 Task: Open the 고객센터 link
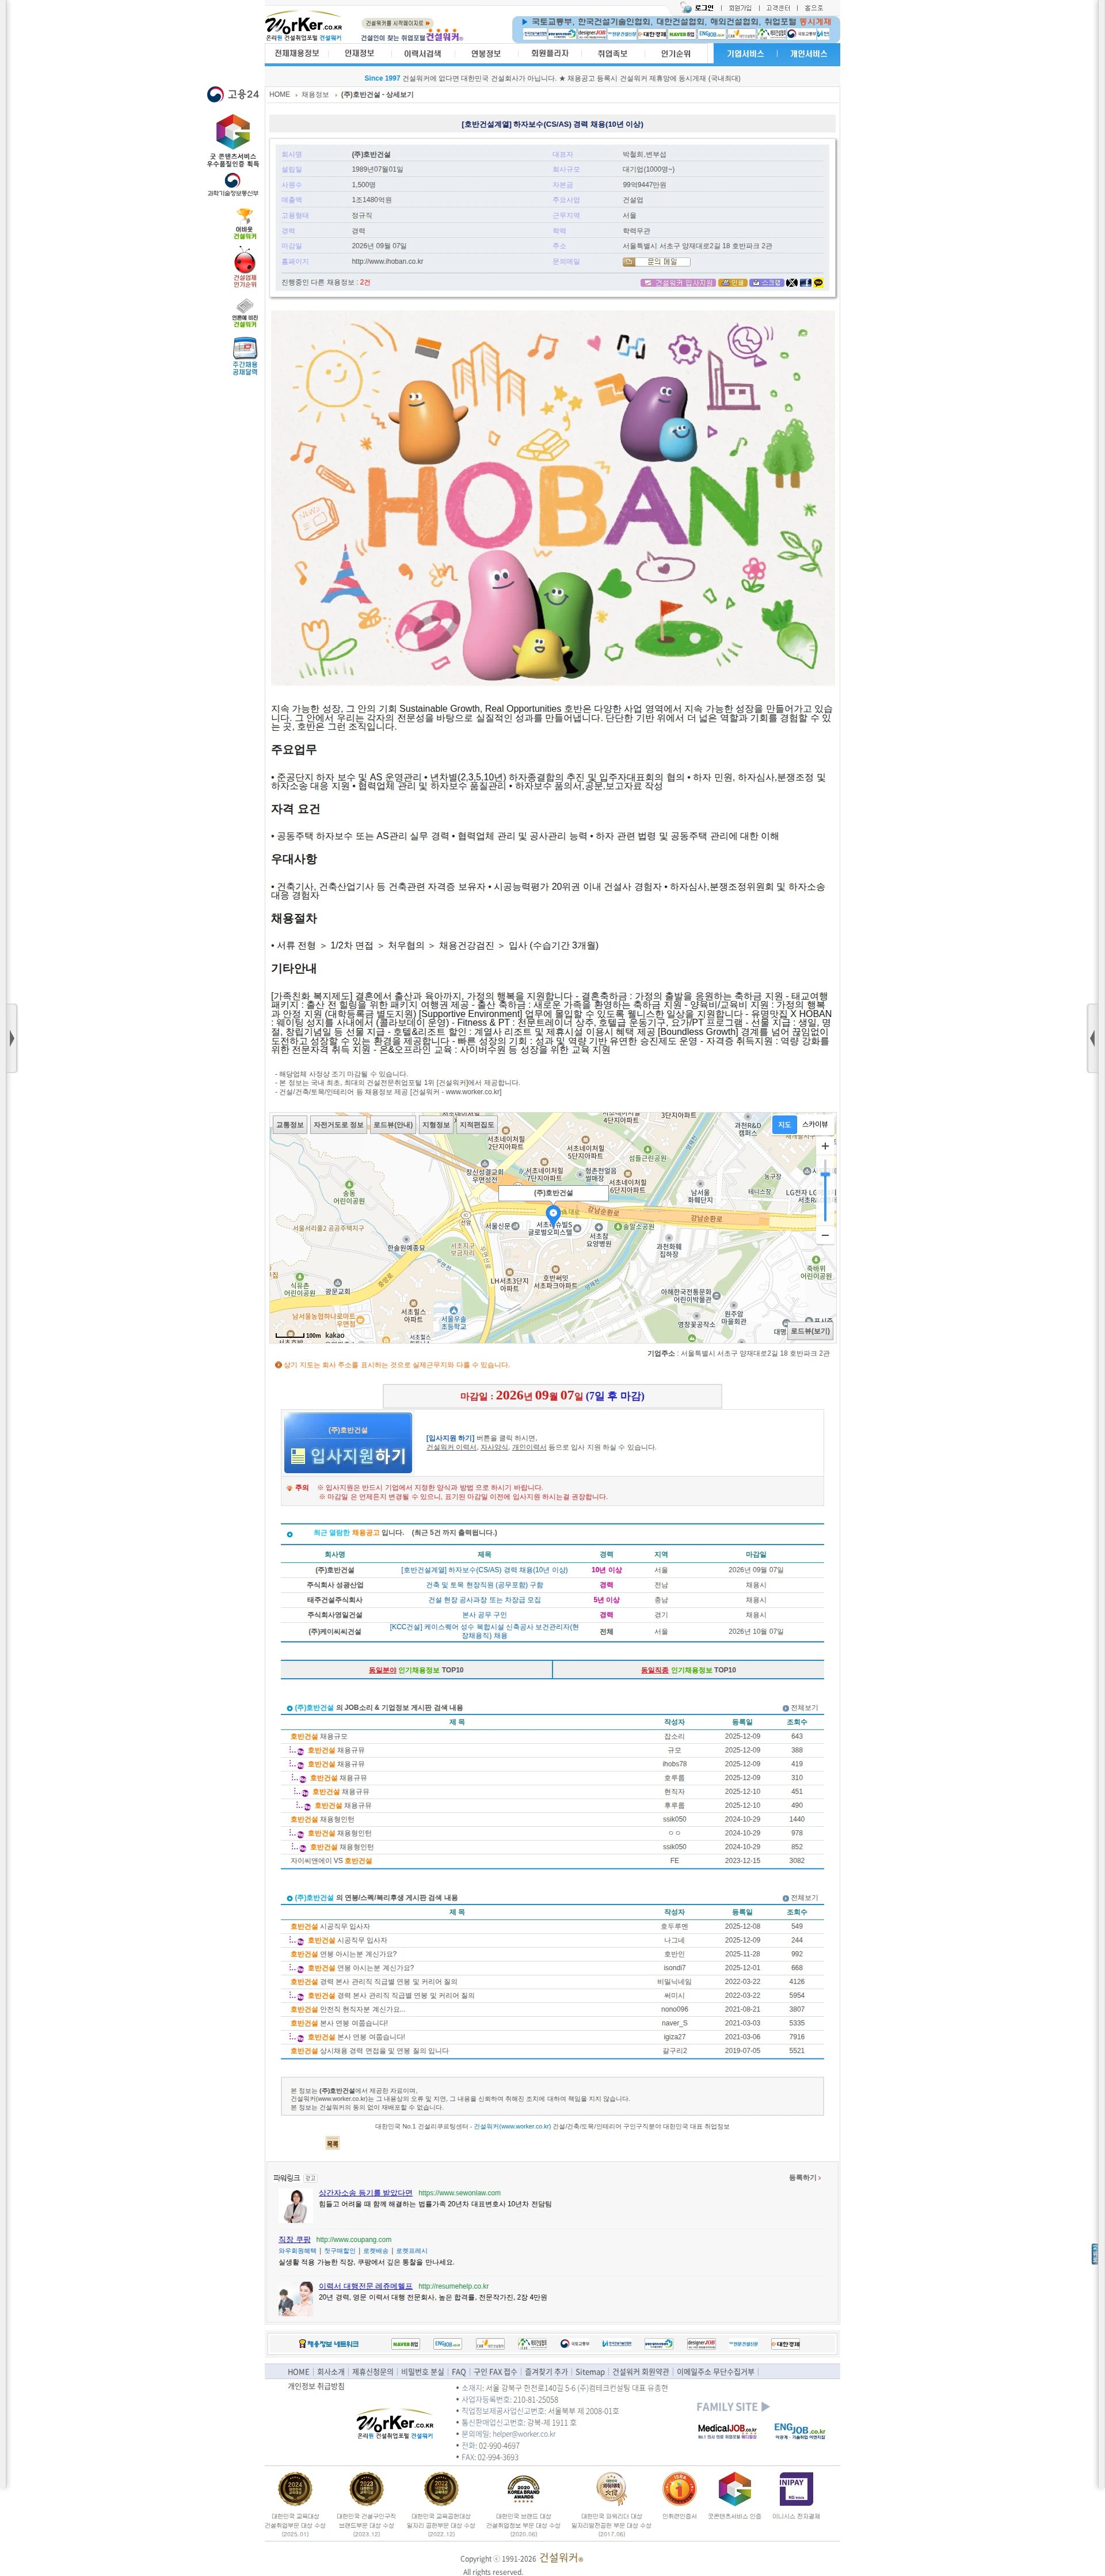tap(778, 7)
